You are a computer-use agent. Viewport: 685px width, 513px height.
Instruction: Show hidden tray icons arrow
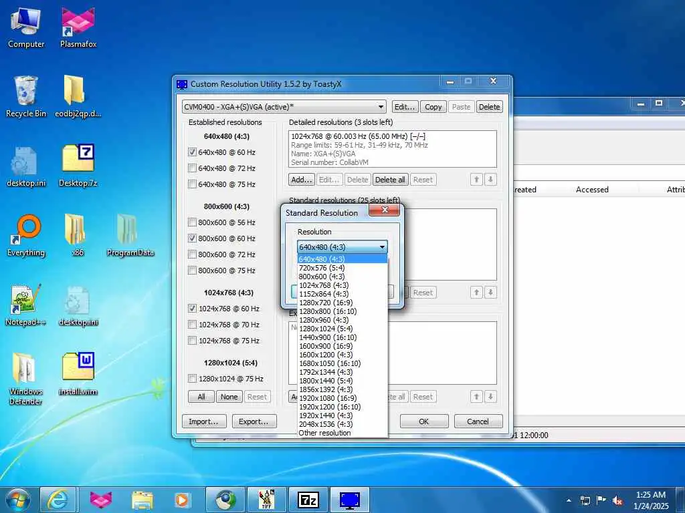click(569, 501)
